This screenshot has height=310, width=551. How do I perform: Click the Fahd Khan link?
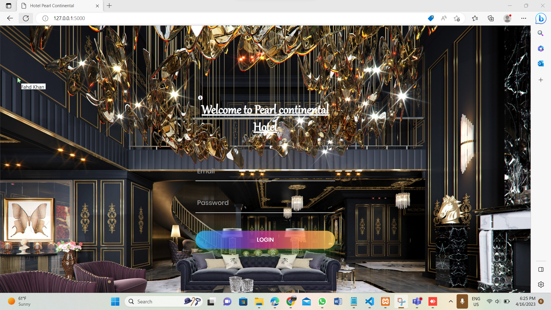click(x=32, y=87)
